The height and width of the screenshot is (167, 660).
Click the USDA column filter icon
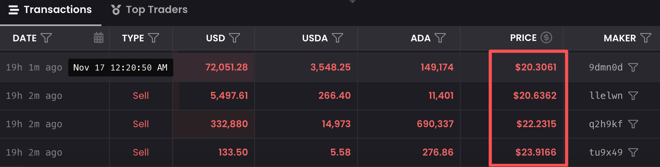click(x=337, y=38)
